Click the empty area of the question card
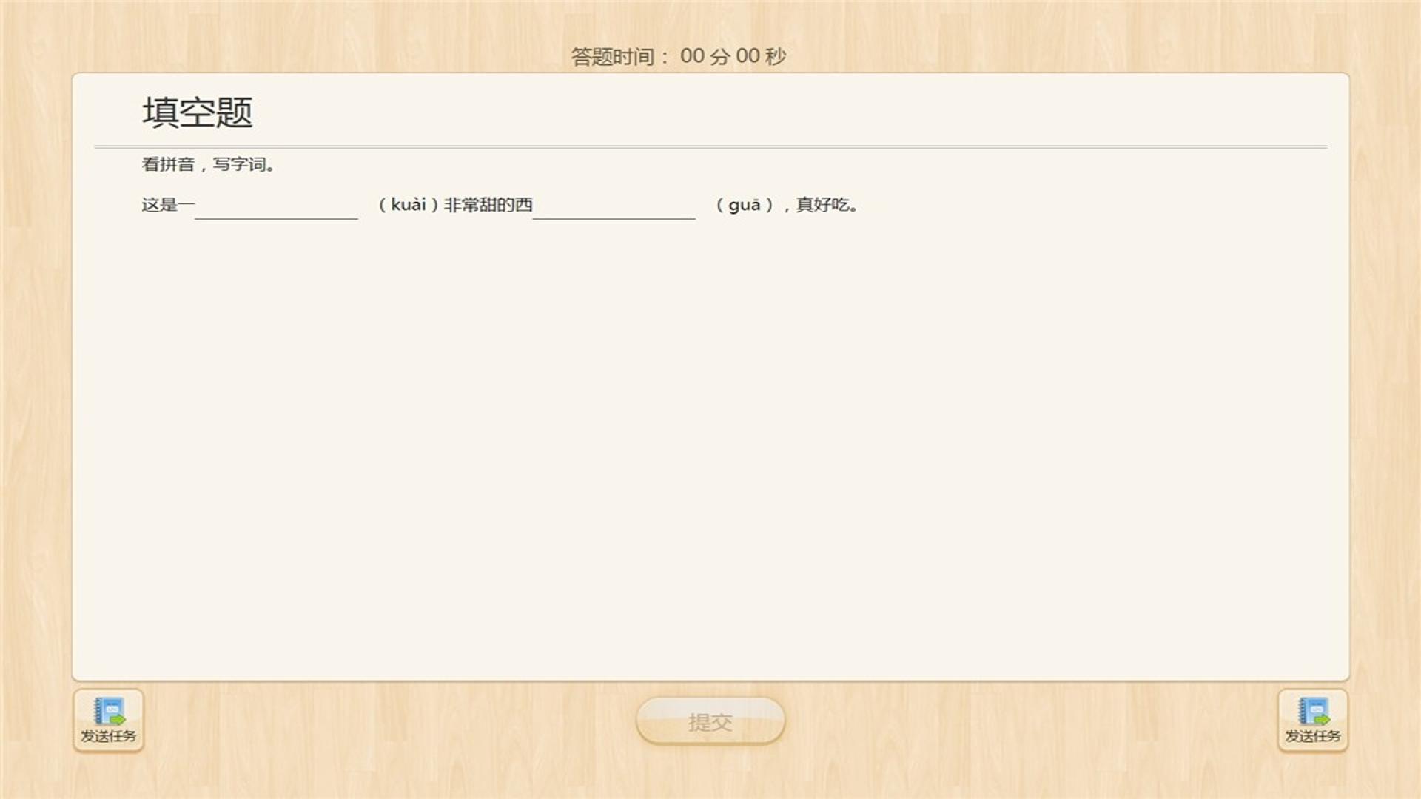The height and width of the screenshot is (799, 1421). click(710, 444)
